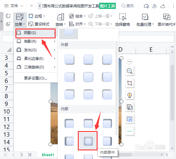Click the image matting cutout icon
The width and height of the screenshot is (176, 159).
[x=130, y=119]
